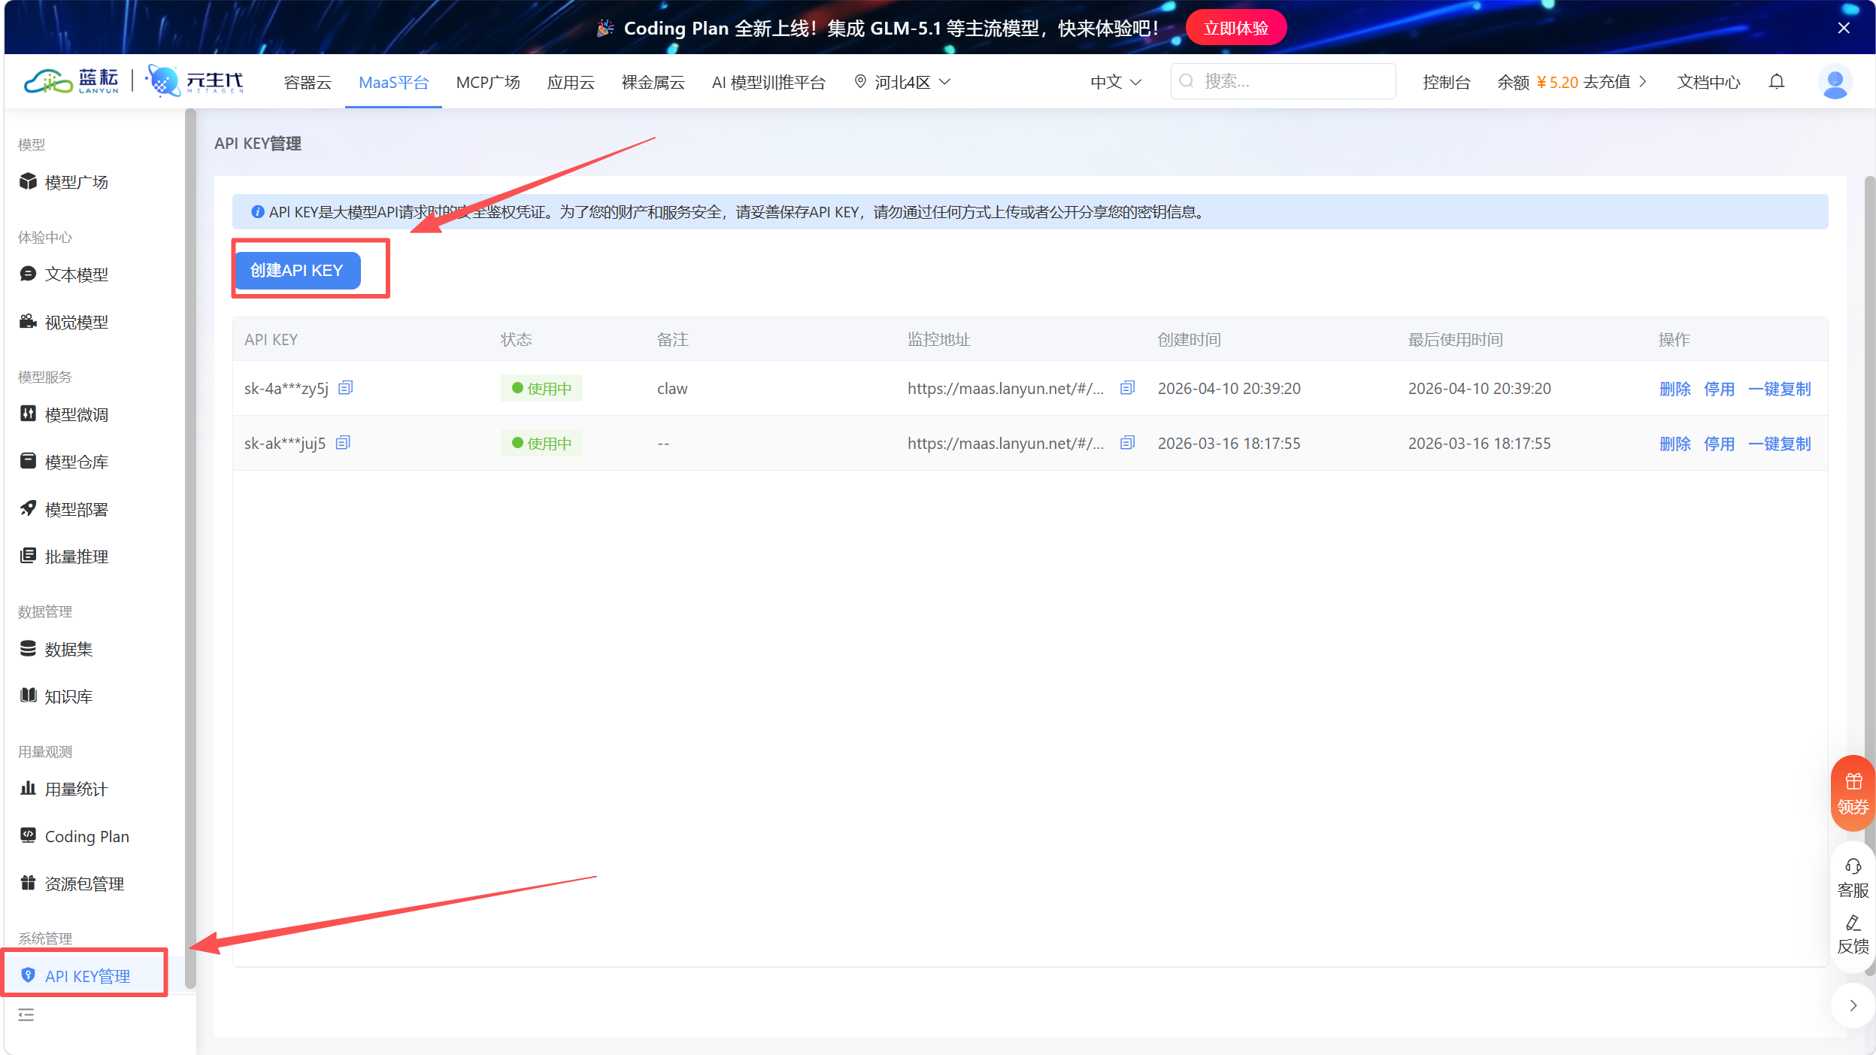Disable the sk-4a***zy5j key via 停用
1876x1055 pixels.
1719,389
